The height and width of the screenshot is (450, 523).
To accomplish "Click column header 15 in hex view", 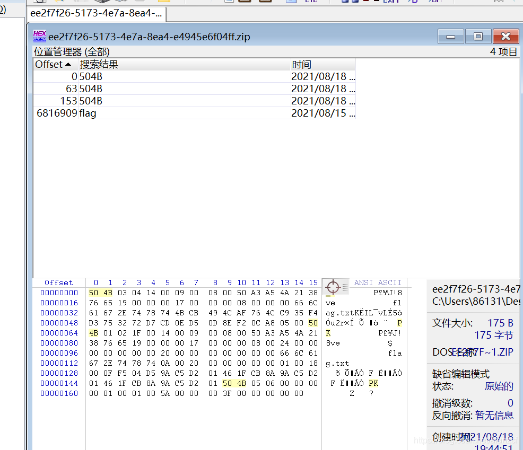I will 313,283.
